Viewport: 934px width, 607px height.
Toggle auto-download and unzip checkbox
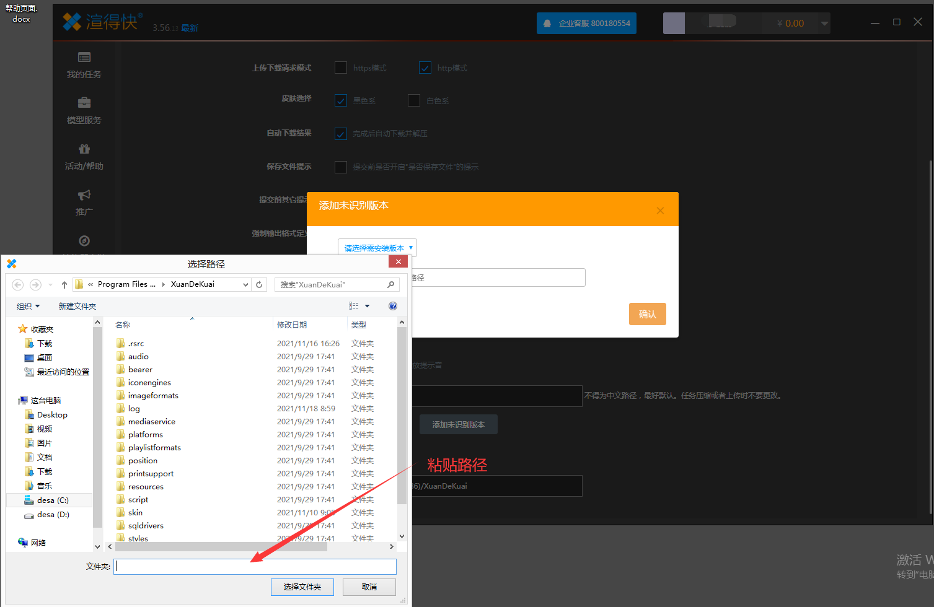tap(341, 134)
